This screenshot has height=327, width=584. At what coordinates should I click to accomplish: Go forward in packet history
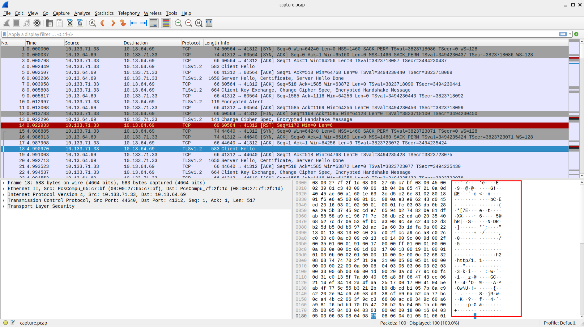[x=113, y=23]
